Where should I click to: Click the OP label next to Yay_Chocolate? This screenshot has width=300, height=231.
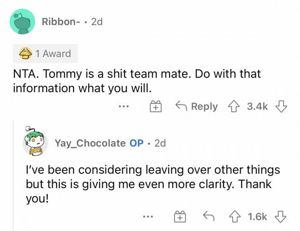coord(136,143)
